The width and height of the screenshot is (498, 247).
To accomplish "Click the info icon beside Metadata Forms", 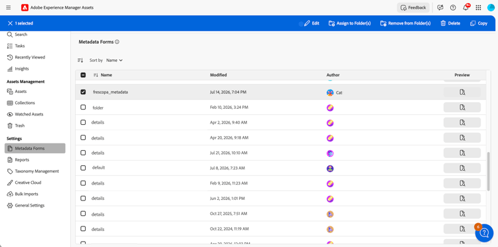I will 117,42.
